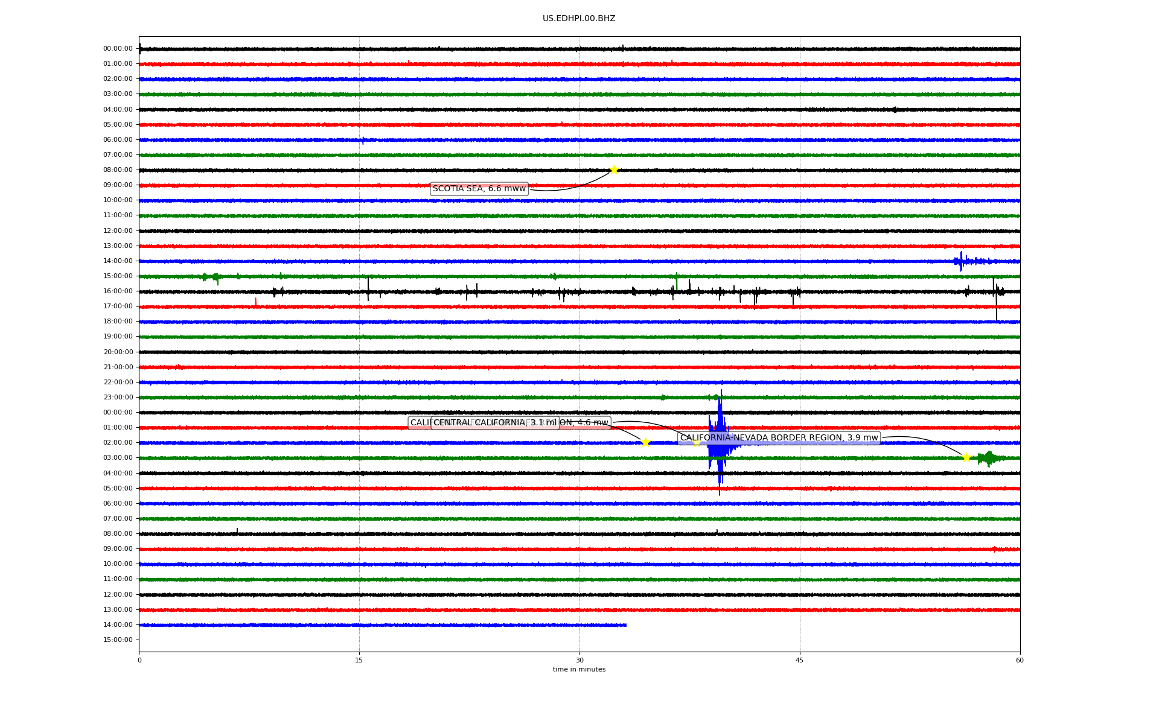The image size is (1159, 724).
Task: Click the US.EDHPI.00.BHZ plot title
Action: click(x=579, y=19)
